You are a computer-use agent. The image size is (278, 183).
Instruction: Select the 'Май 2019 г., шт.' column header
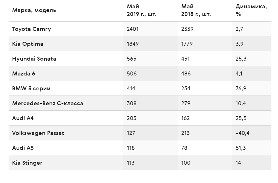(x=141, y=10)
